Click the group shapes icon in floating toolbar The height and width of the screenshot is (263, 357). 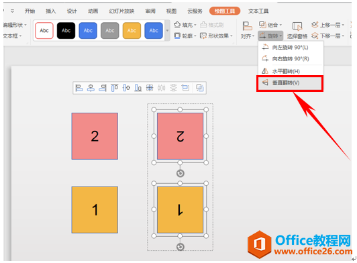click(200, 88)
